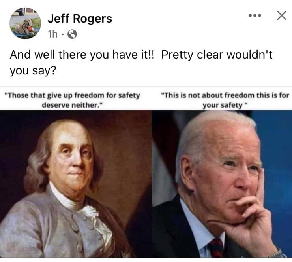292x262 pixels.
Task: Click the globe public-audience icon
Action: tap(72, 34)
